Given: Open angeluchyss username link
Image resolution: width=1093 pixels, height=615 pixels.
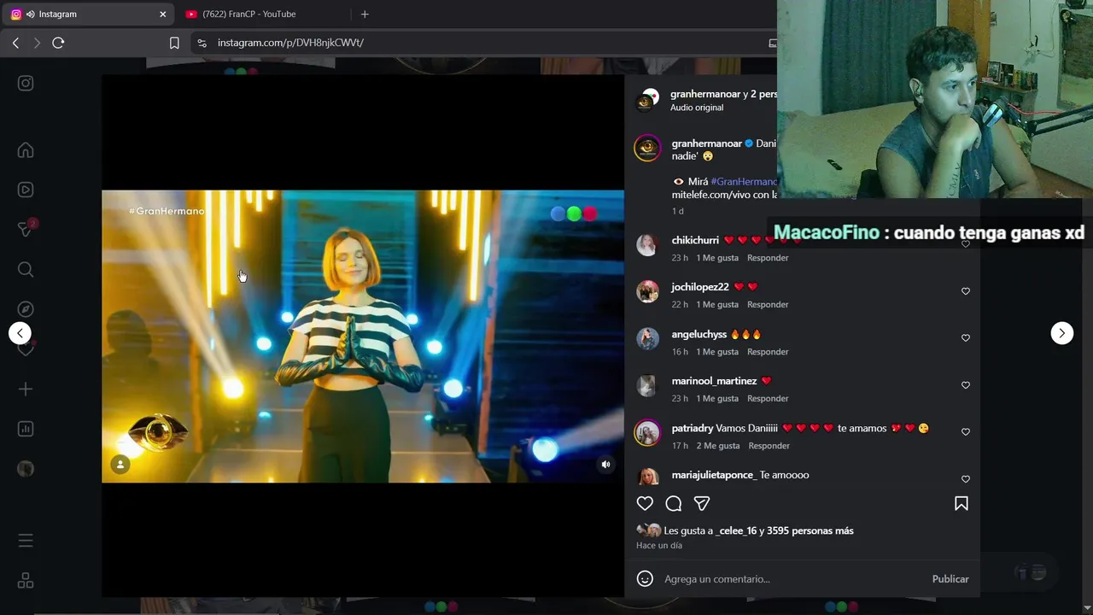Looking at the screenshot, I should (x=699, y=335).
